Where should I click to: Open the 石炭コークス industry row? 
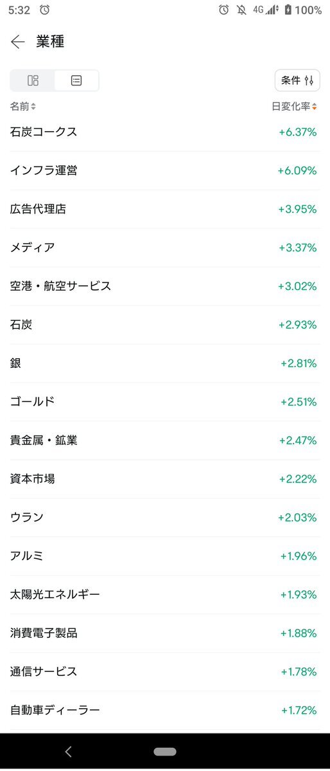[x=165, y=132]
